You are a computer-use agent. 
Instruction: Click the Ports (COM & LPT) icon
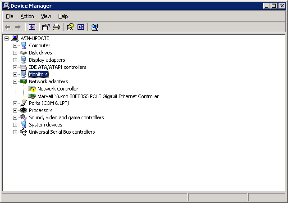23,103
